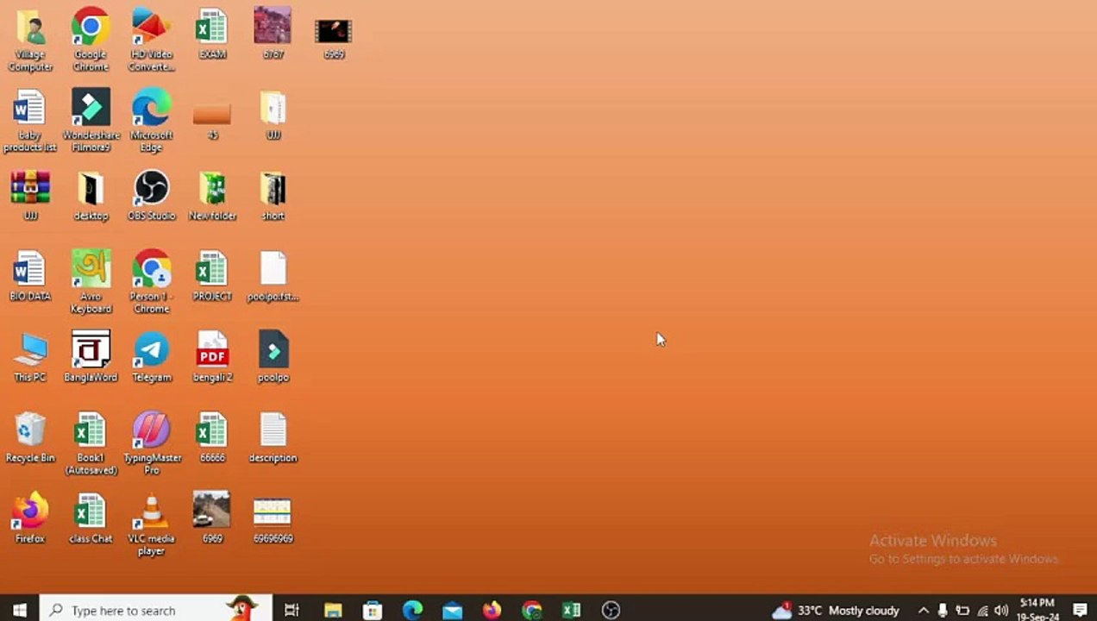
Task: Select the Person 1 - Chrome shortcut
Action: pyautogui.click(x=152, y=282)
